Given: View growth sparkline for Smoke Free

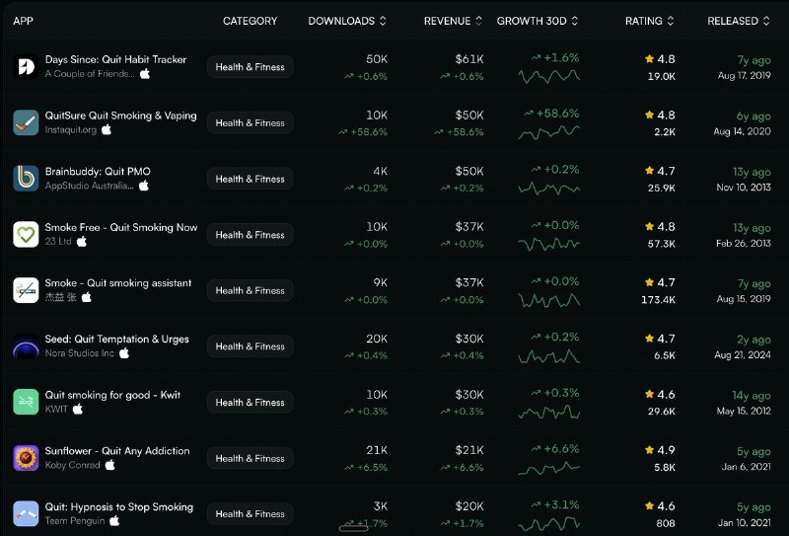Looking at the screenshot, I should coord(549,245).
